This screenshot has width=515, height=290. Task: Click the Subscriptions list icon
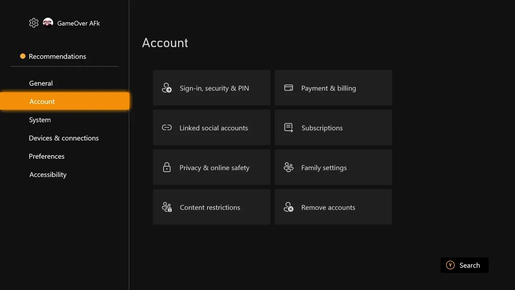click(x=288, y=128)
